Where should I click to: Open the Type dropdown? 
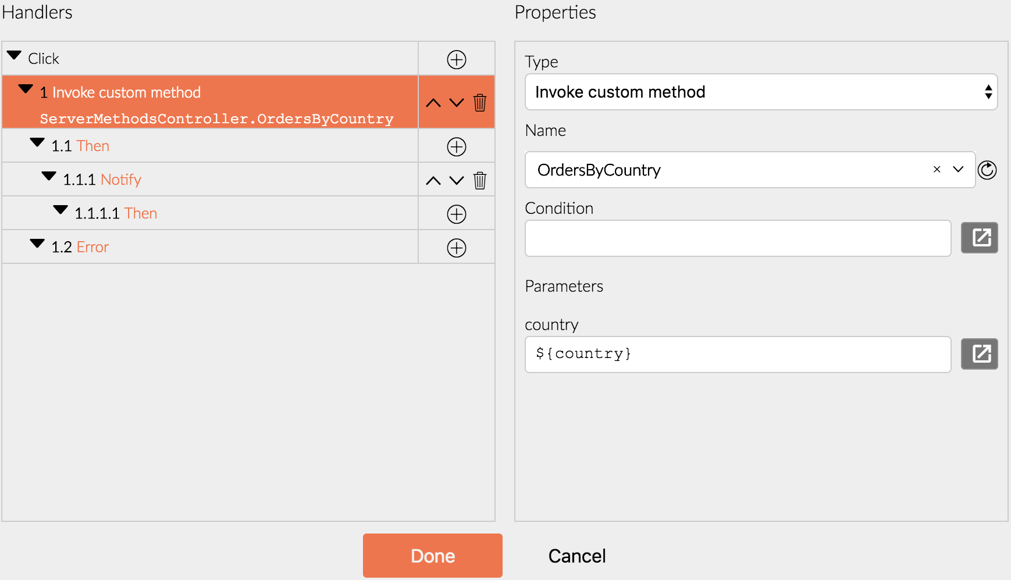tap(761, 92)
